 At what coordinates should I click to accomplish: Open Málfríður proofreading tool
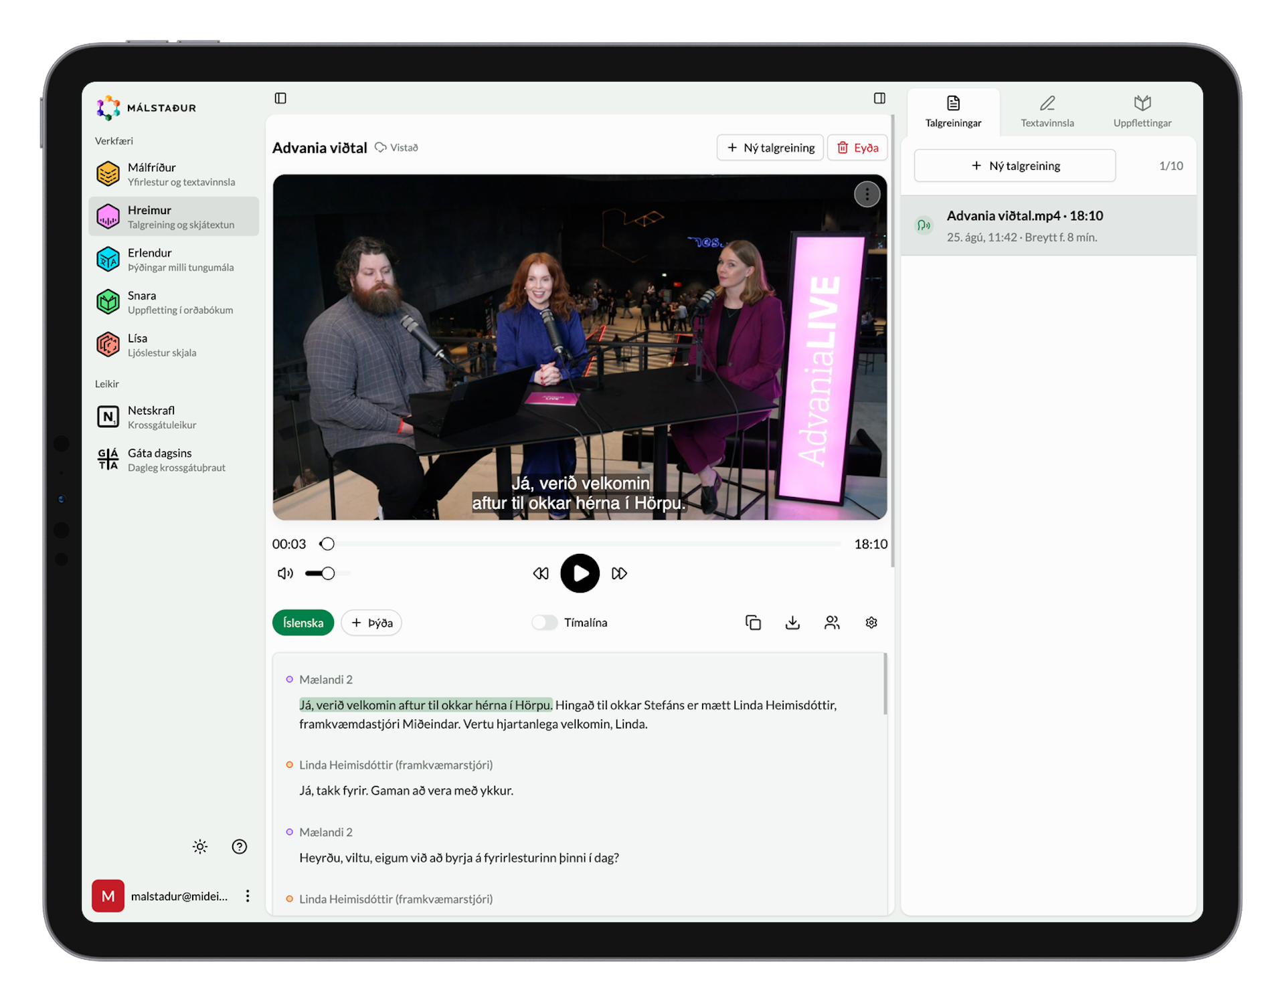click(x=173, y=174)
